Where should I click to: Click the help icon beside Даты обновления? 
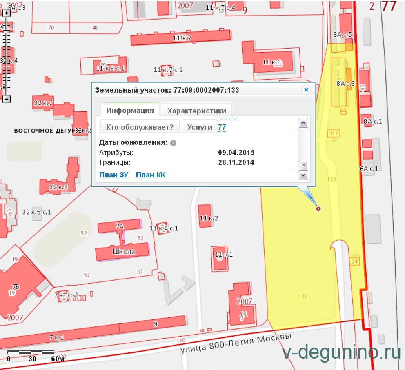pyautogui.click(x=173, y=143)
